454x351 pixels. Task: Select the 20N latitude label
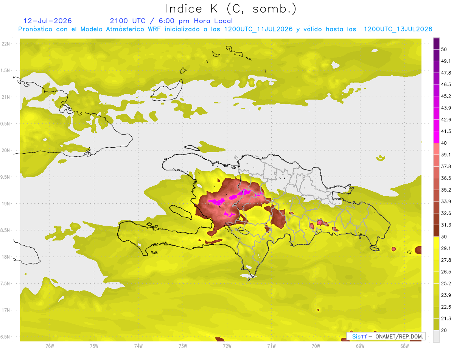(x=6, y=150)
